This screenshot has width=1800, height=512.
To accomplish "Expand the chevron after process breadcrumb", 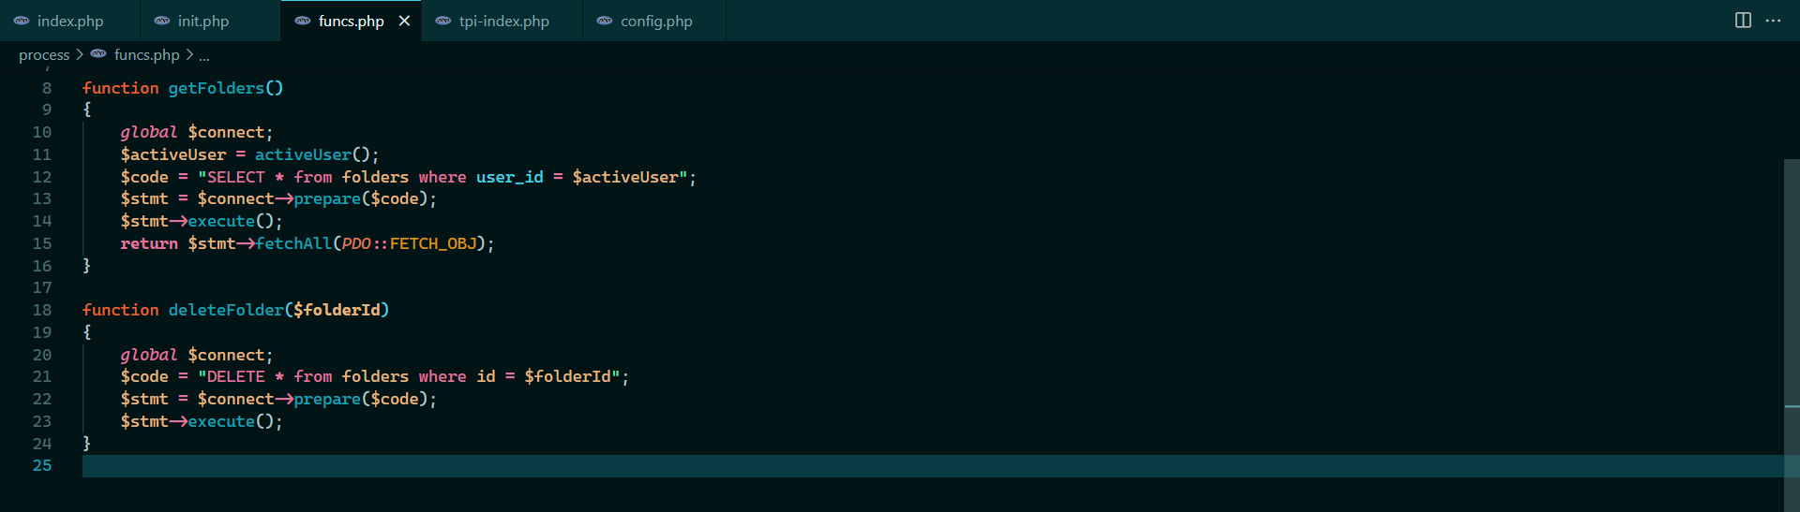I will [80, 54].
